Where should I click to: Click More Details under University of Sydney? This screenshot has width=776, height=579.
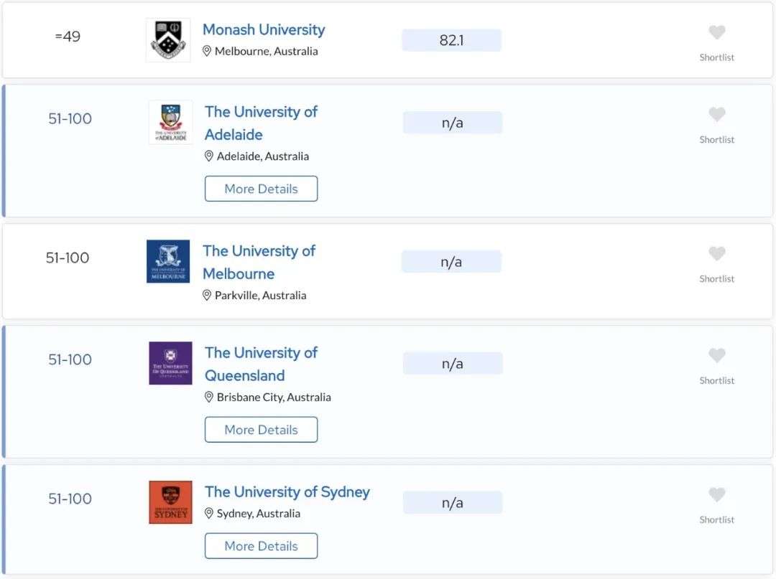click(x=262, y=546)
